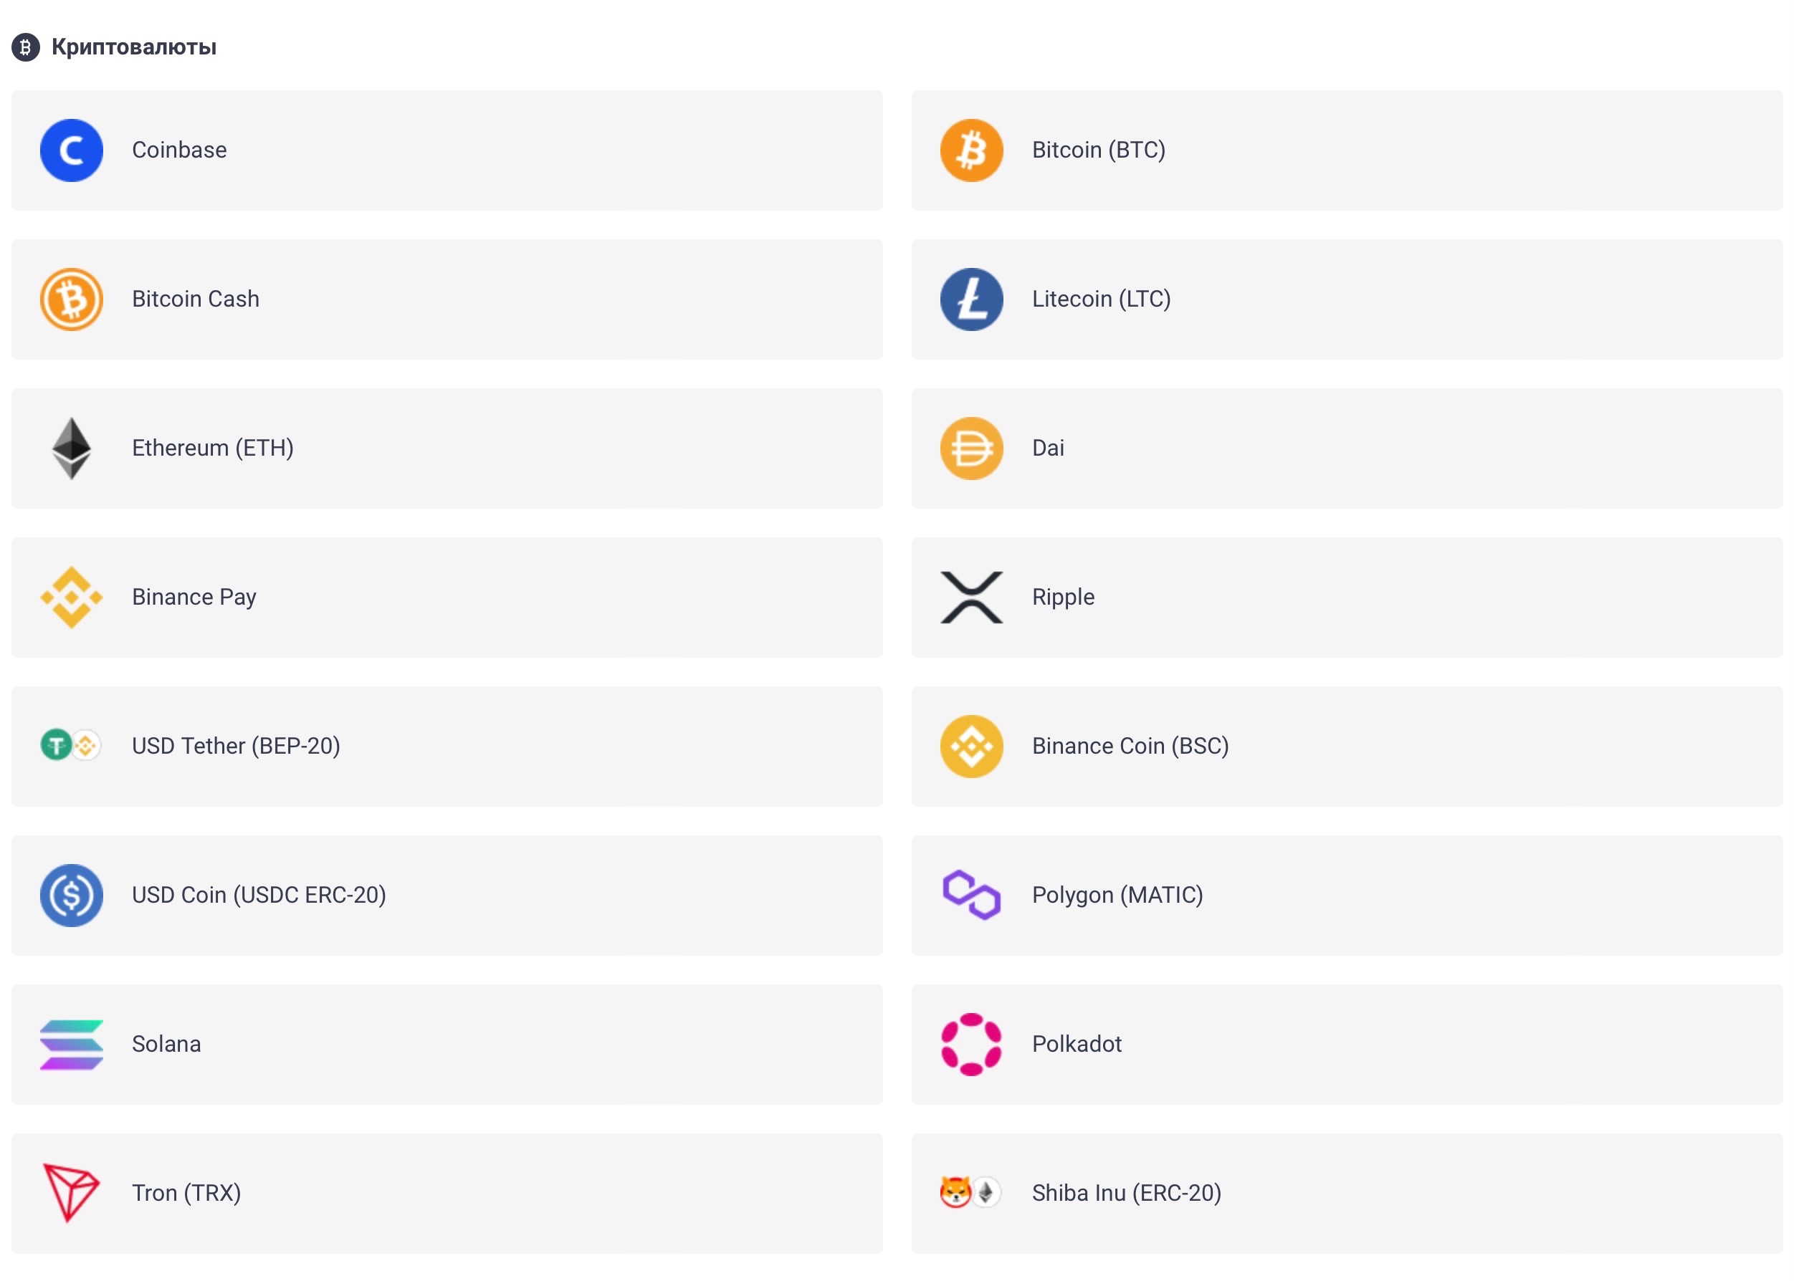Viewport: 1794px width, 1281px height.
Task: Select USD Coin (USDC ERC-20) option
Action: click(446, 895)
